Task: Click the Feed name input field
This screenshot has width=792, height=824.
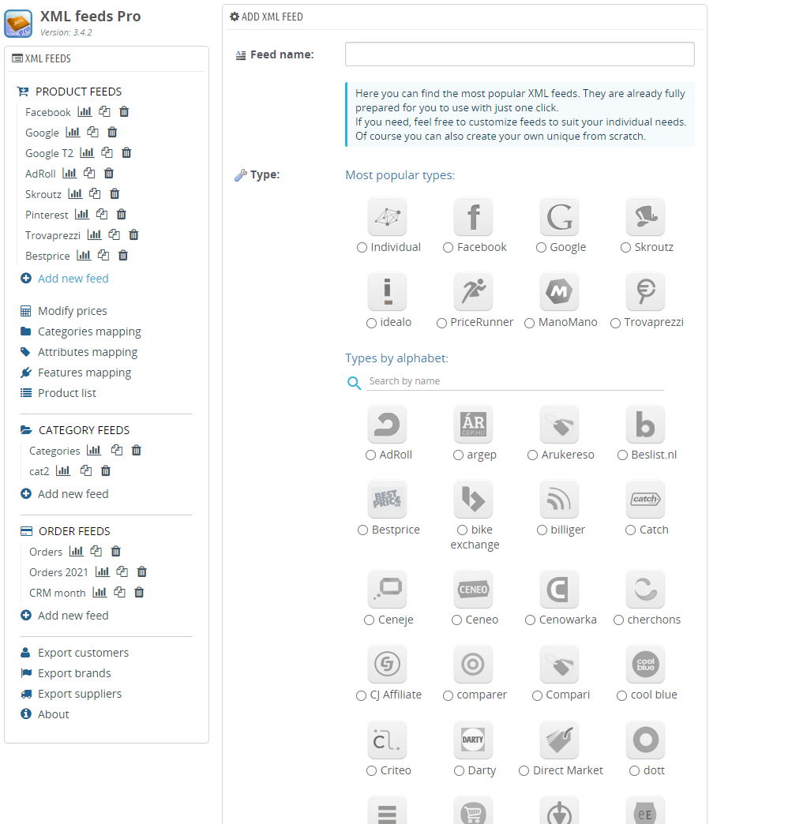Action: pos(520,54)
